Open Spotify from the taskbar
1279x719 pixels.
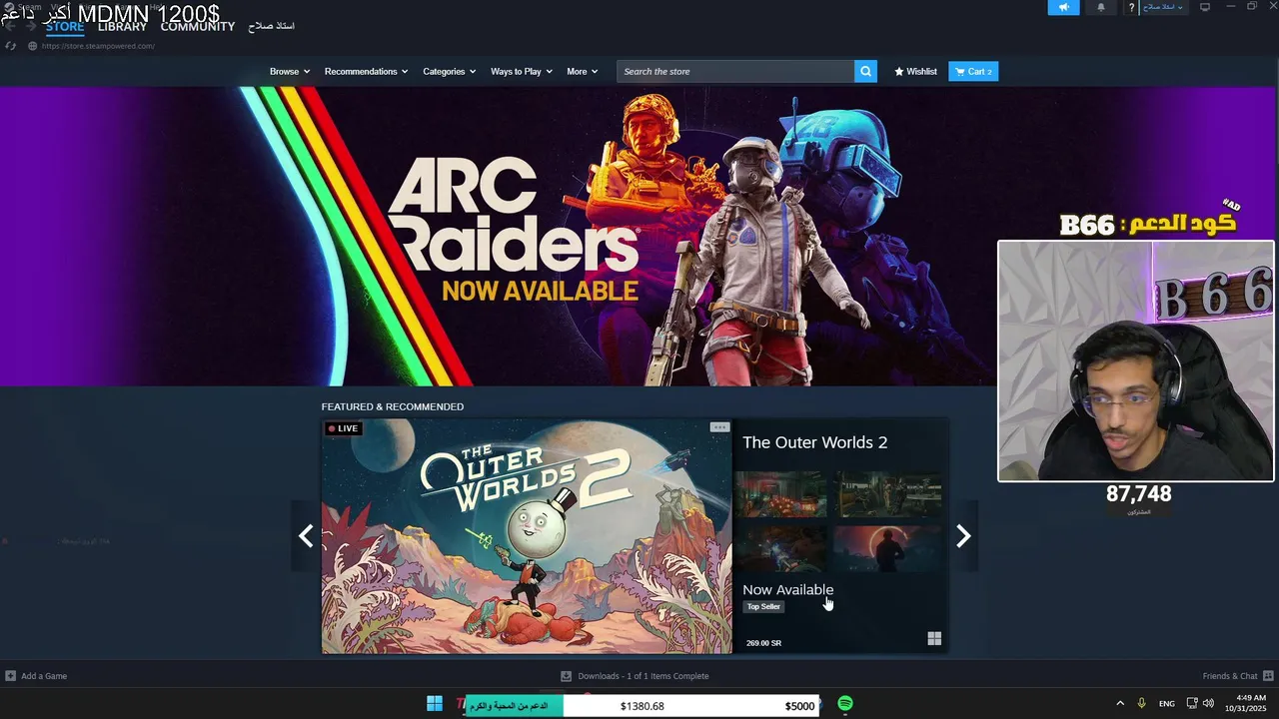point(845,704)
